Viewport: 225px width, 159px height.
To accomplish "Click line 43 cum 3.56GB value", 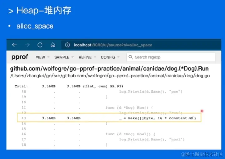I will point(74,118).
